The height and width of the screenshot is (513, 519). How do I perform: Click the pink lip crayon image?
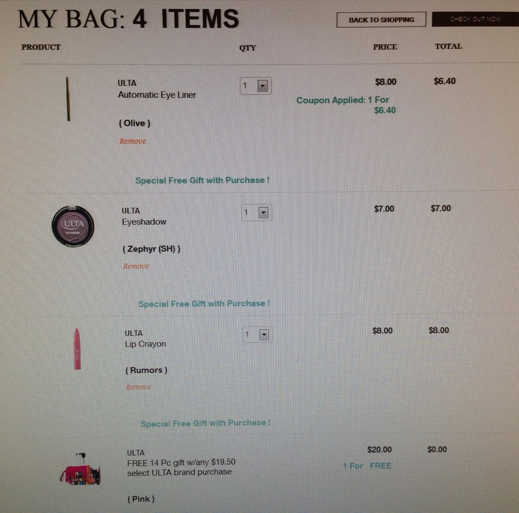77,349
